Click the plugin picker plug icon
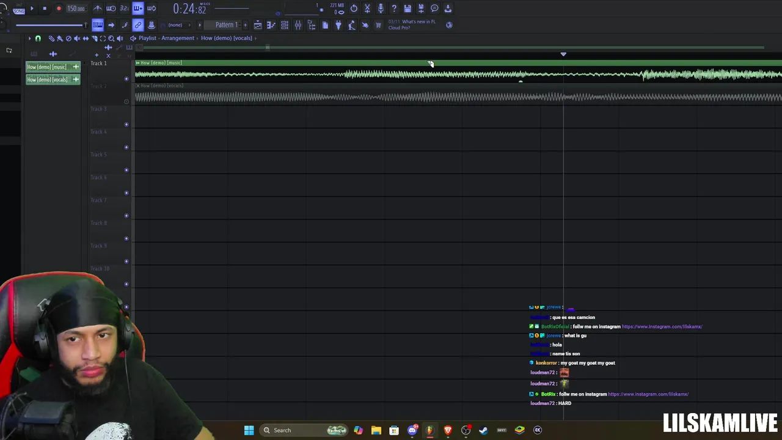This screenshot has height=440, width=782. click(338, 25)
